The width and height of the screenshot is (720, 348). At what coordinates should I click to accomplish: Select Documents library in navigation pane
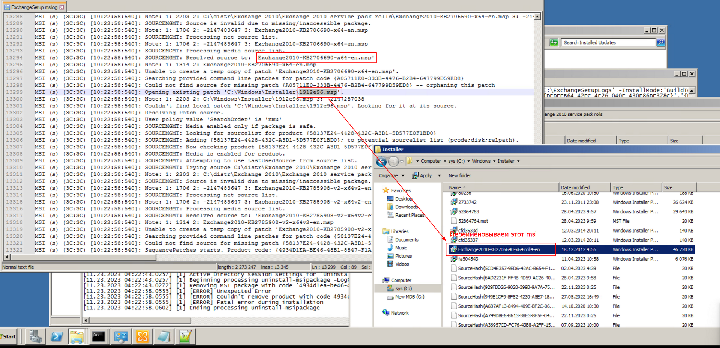[406, 240]
